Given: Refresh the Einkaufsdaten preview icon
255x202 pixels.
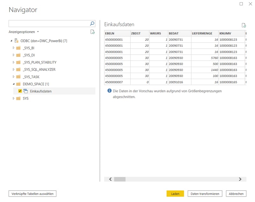Looking at the screenshot, I should click(244, 25).
